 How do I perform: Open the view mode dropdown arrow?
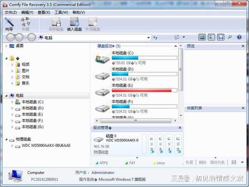[184, 37]
